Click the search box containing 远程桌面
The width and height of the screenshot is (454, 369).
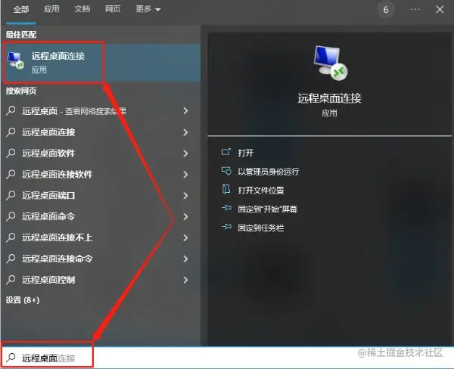(227, 358)
